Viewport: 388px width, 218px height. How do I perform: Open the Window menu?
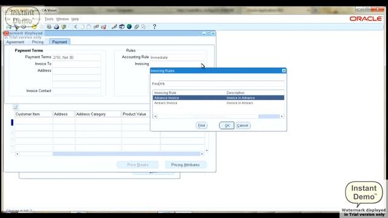pos(62,19)
